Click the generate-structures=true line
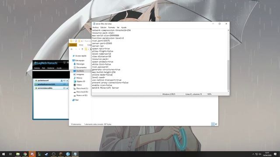Image resolution: width=280 pixels, height=157 pixels. tap(106, 69)
